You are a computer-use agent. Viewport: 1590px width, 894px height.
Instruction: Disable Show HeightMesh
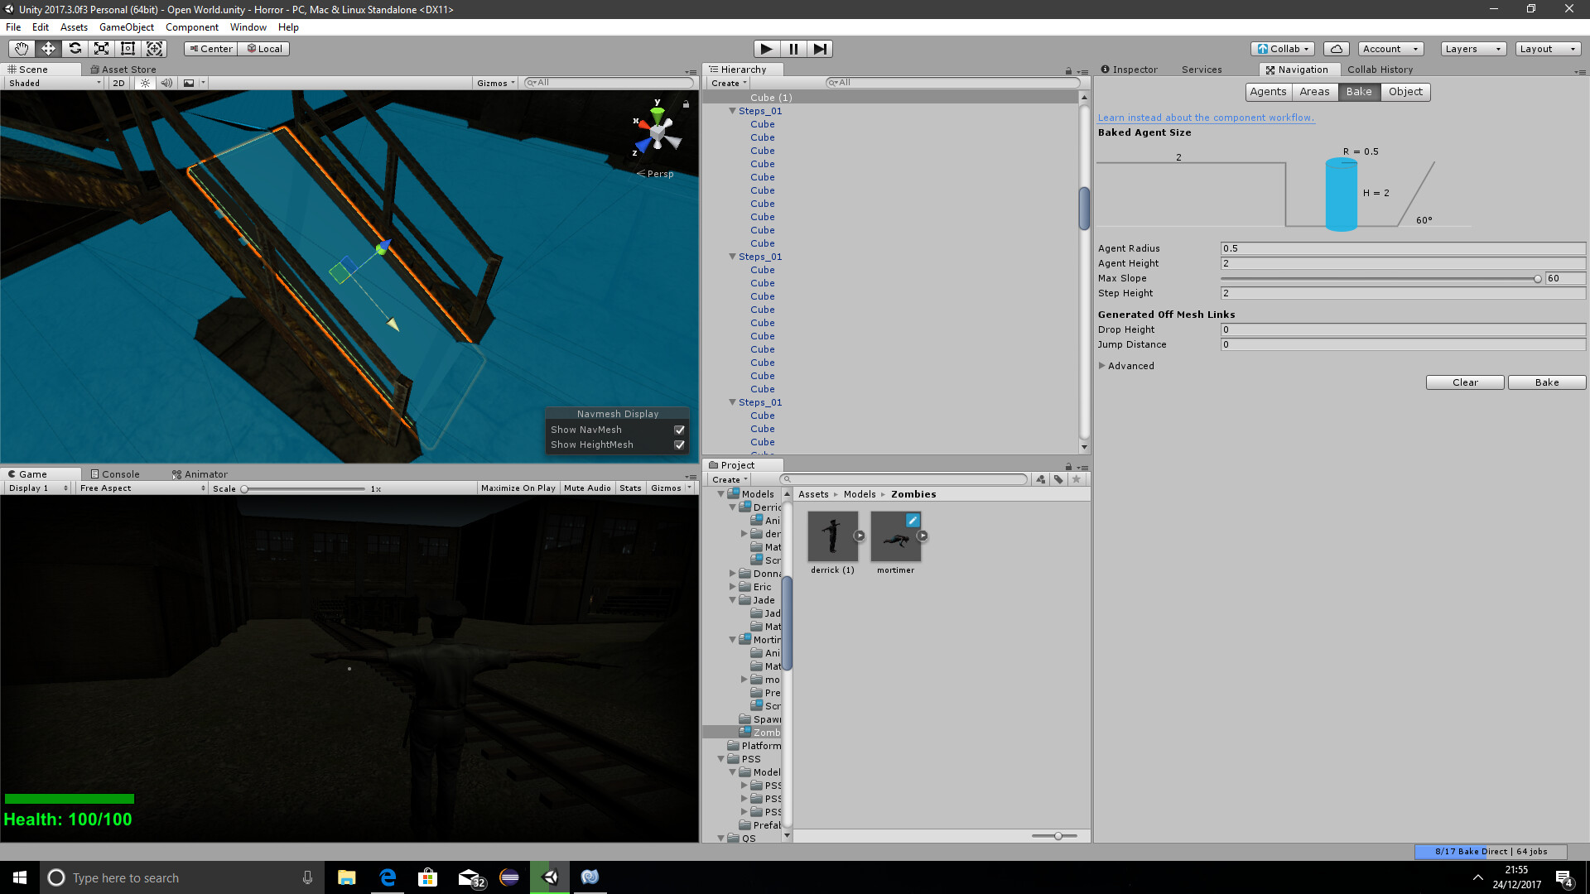679,445
